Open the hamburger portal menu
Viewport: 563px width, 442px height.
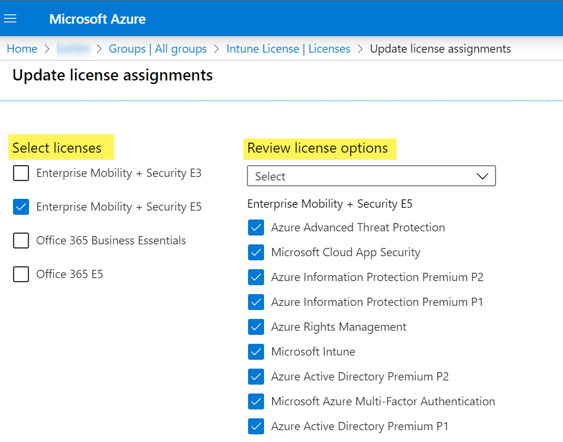point(10,19)
